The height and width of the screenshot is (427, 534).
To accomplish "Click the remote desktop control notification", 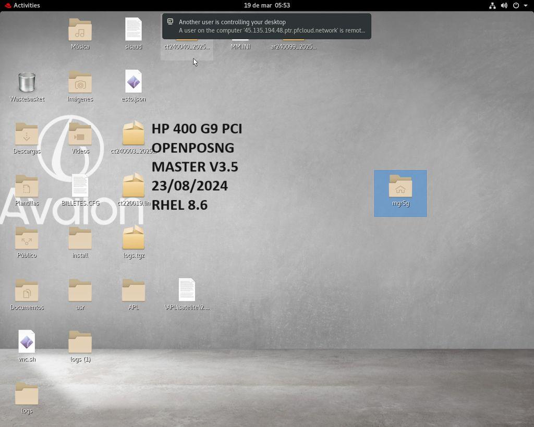I will point(266,26).
